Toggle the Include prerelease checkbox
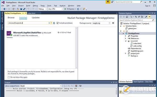Screen dimensions: 157x97 pyautogui.click(x=58, y=23)
